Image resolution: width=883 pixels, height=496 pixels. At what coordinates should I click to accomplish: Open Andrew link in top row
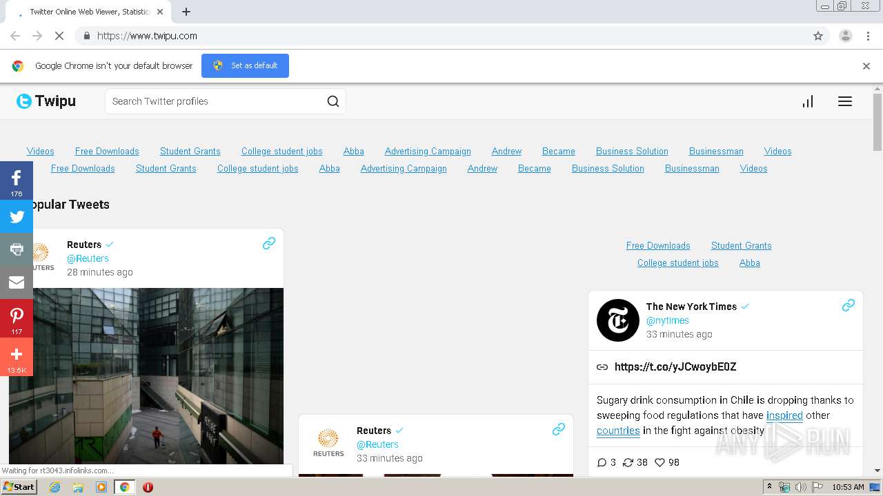tap(506, 151)
